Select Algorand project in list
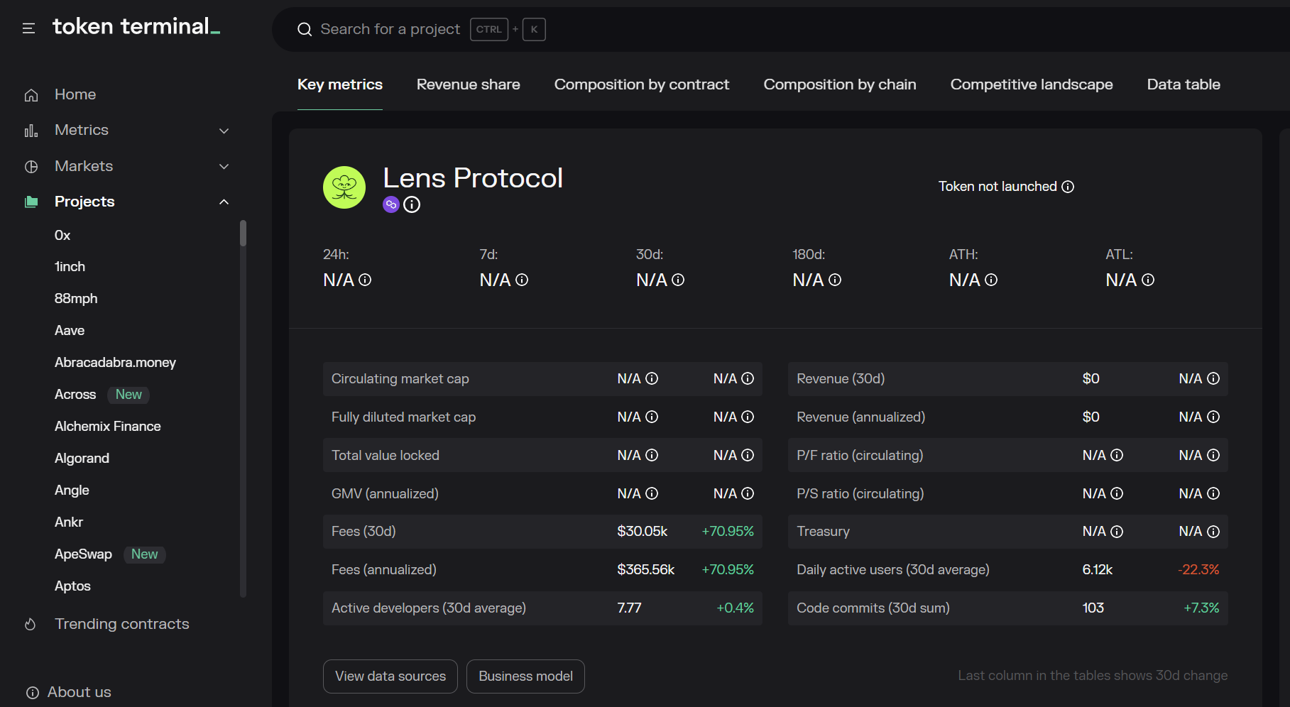The height and width of the screenshot is (707, 1290). (82, 459)
